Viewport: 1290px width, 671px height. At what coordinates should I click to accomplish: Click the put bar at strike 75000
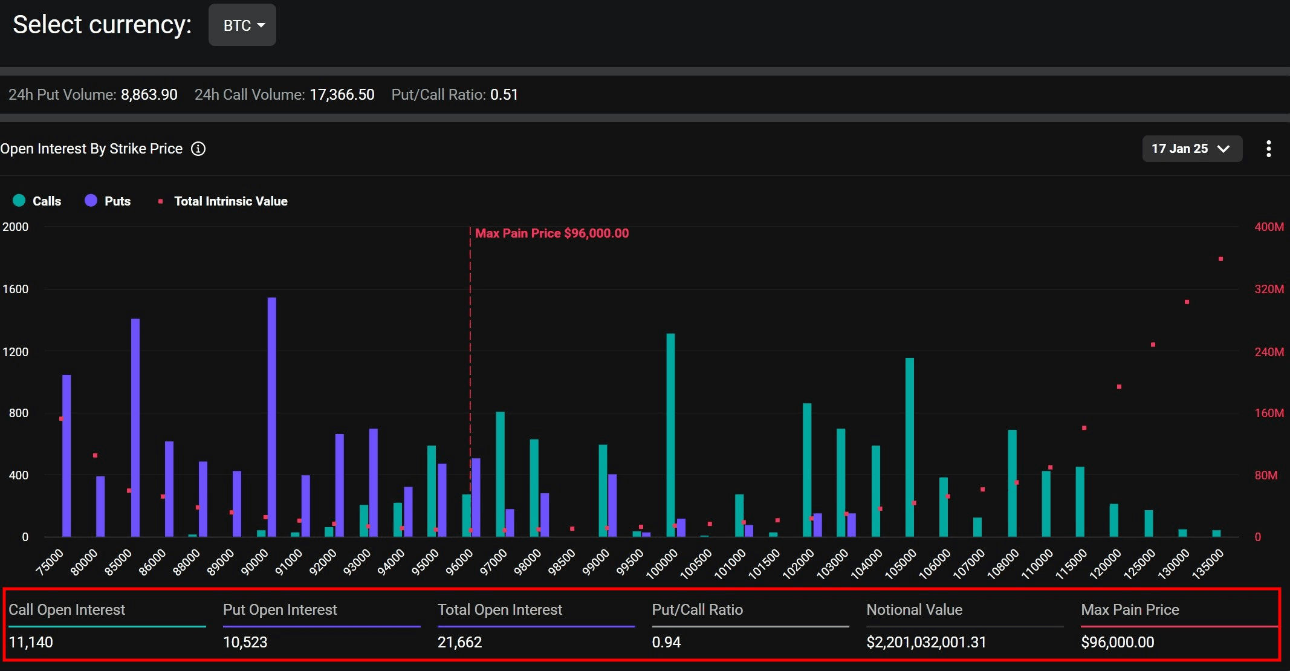(x=66, y=456)
